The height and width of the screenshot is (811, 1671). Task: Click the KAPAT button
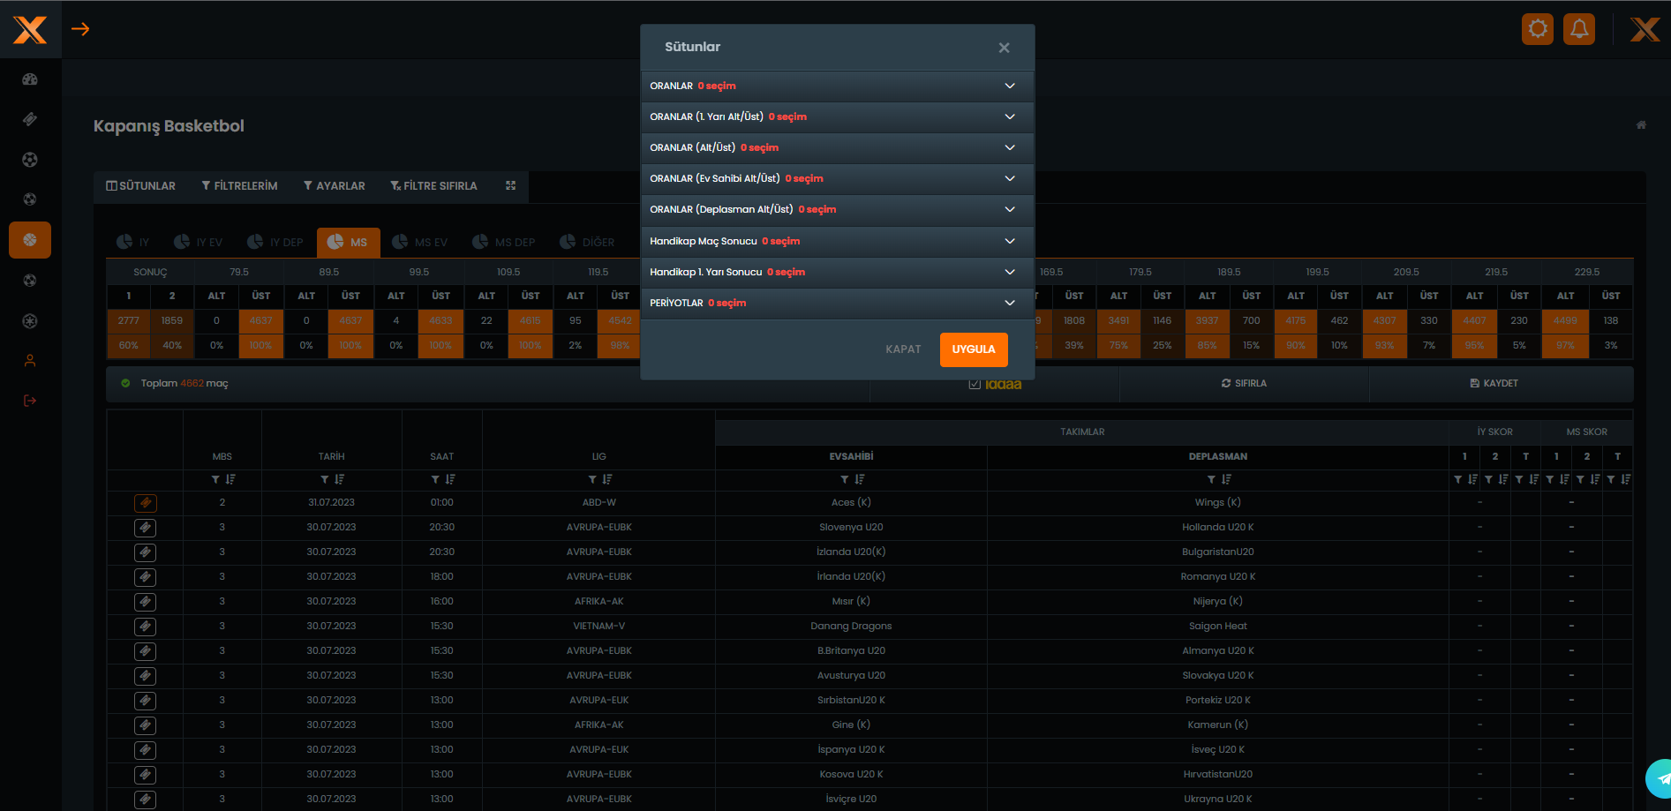tap(903, 349)
